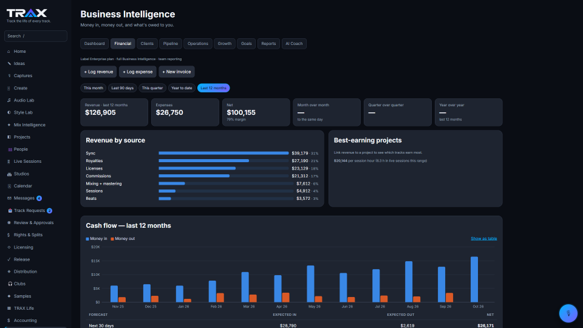This screenshot has height=328, width=583.
Task: Click Money in legend item
Action: coord(97,239)
